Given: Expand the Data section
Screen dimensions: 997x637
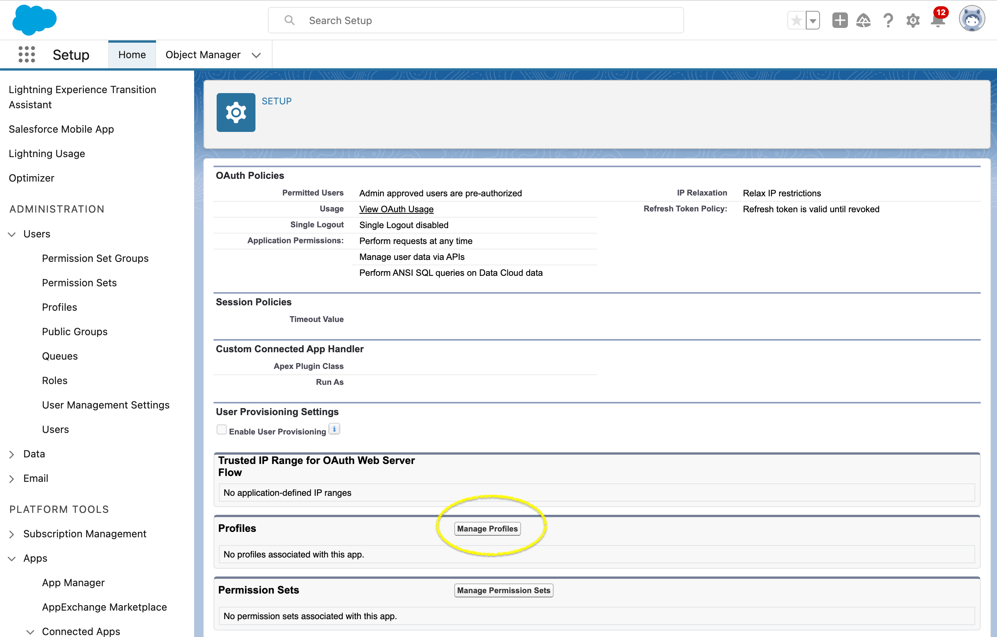Looking at the screenshot, I should 12,455.
